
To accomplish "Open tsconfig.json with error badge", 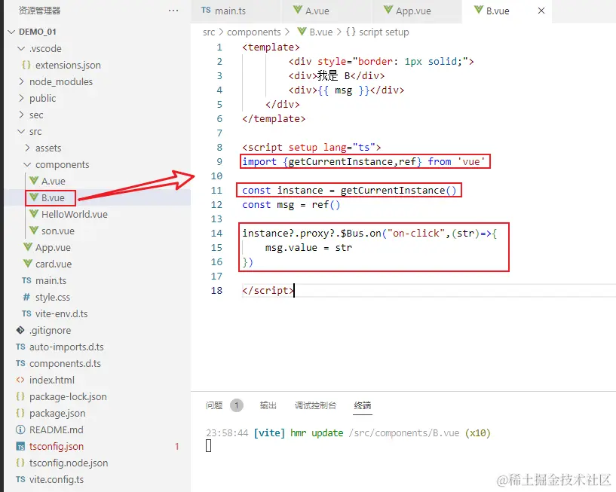I will pos(57,447).
